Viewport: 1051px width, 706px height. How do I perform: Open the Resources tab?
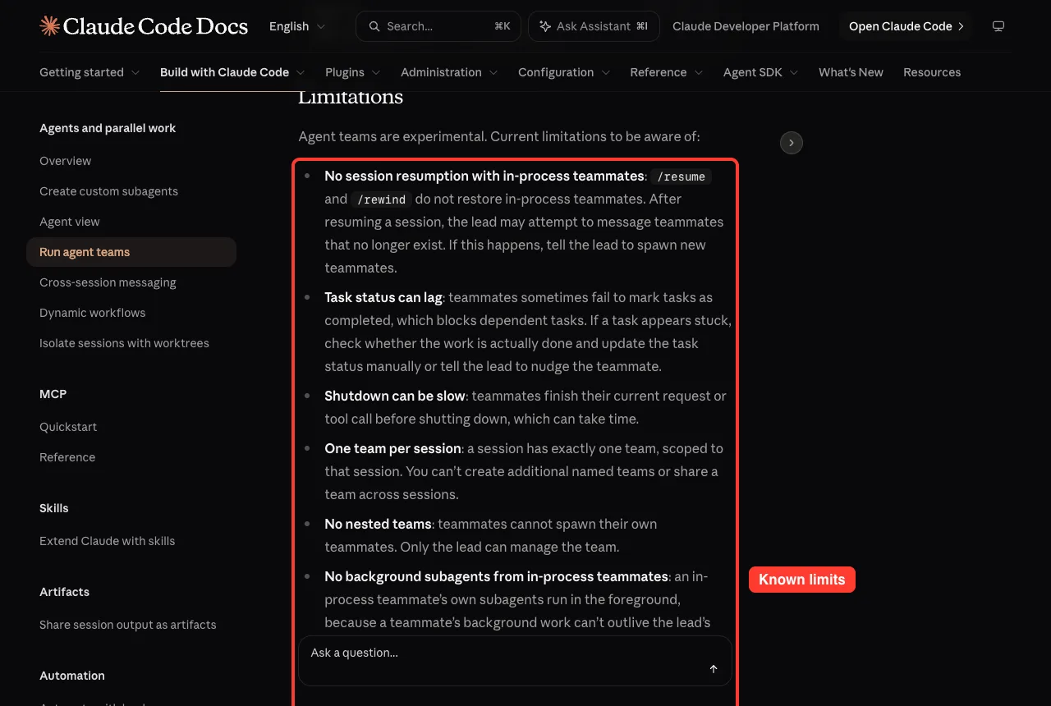click(x=932, y=72)
